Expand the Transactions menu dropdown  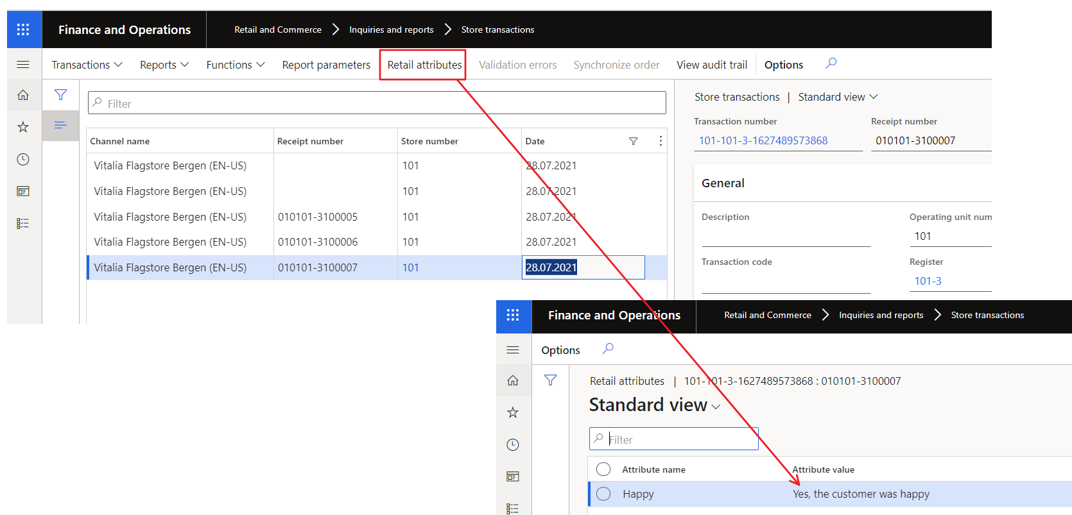[x=87, y=65]
